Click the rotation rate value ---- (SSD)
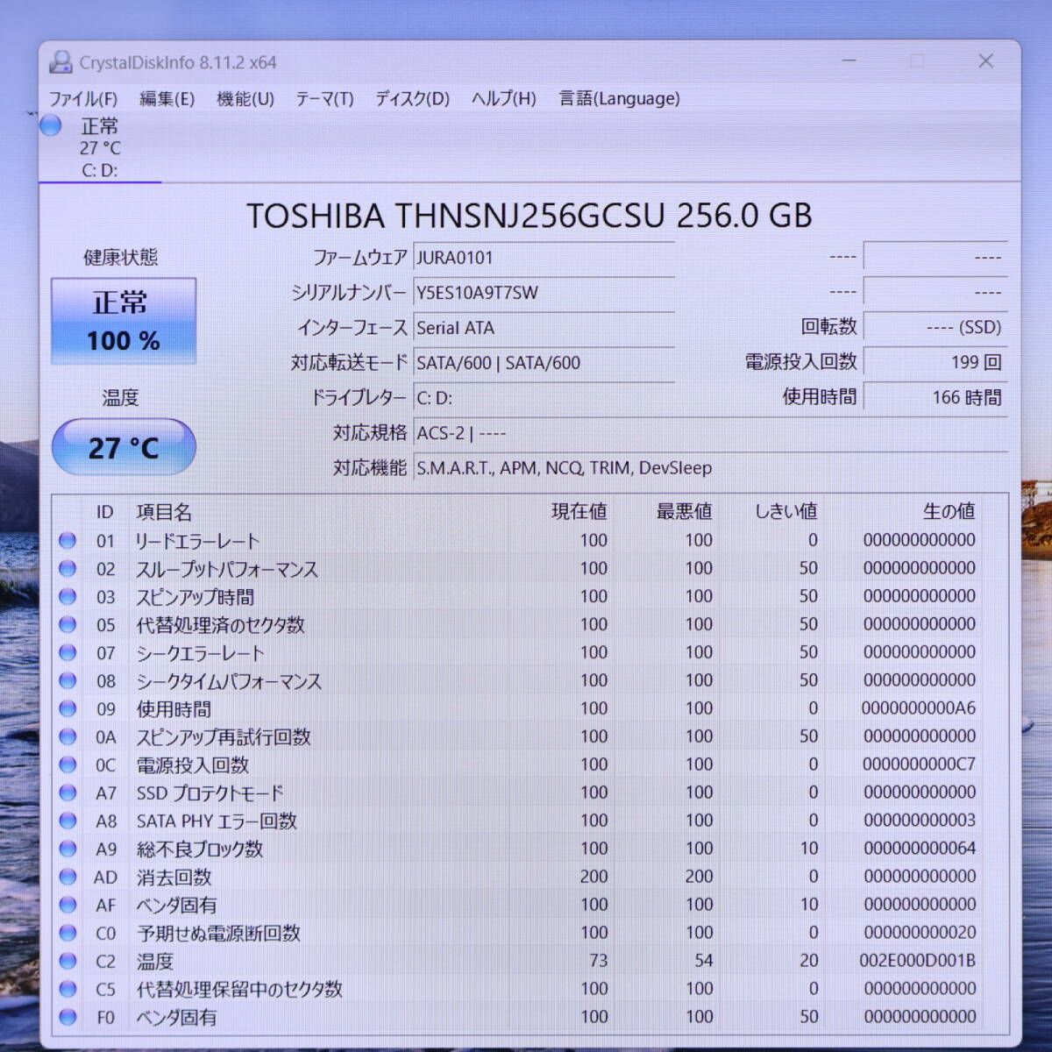1052x1052 pixels. point(935,327)
